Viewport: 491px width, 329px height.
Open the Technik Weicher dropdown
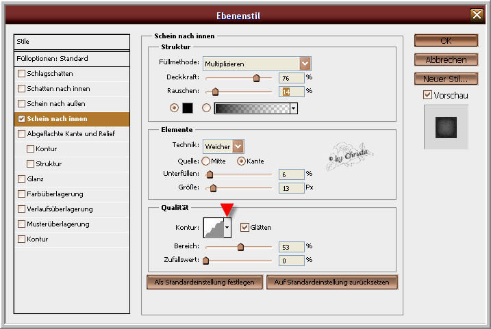(x=238, y=146)
